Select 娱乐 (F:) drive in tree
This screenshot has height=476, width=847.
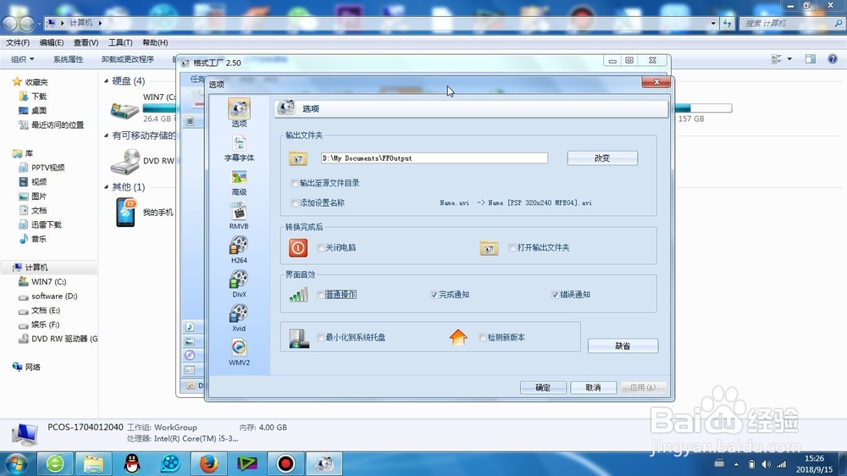pos(39,324)
